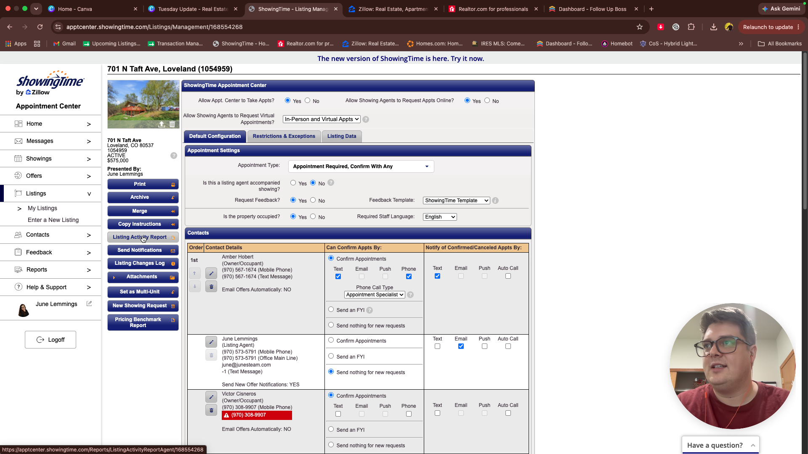Click help icon beside listing status details

[x=174, y=156]
